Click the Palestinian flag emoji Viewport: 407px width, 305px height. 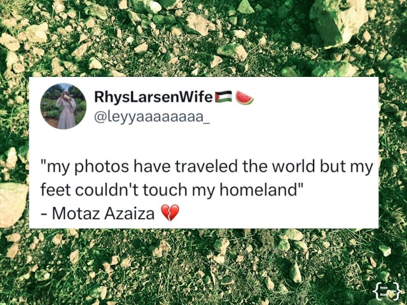click(223, 97)
